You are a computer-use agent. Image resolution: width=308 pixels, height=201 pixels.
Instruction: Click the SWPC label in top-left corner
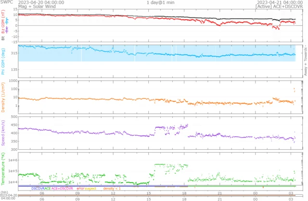7,3
